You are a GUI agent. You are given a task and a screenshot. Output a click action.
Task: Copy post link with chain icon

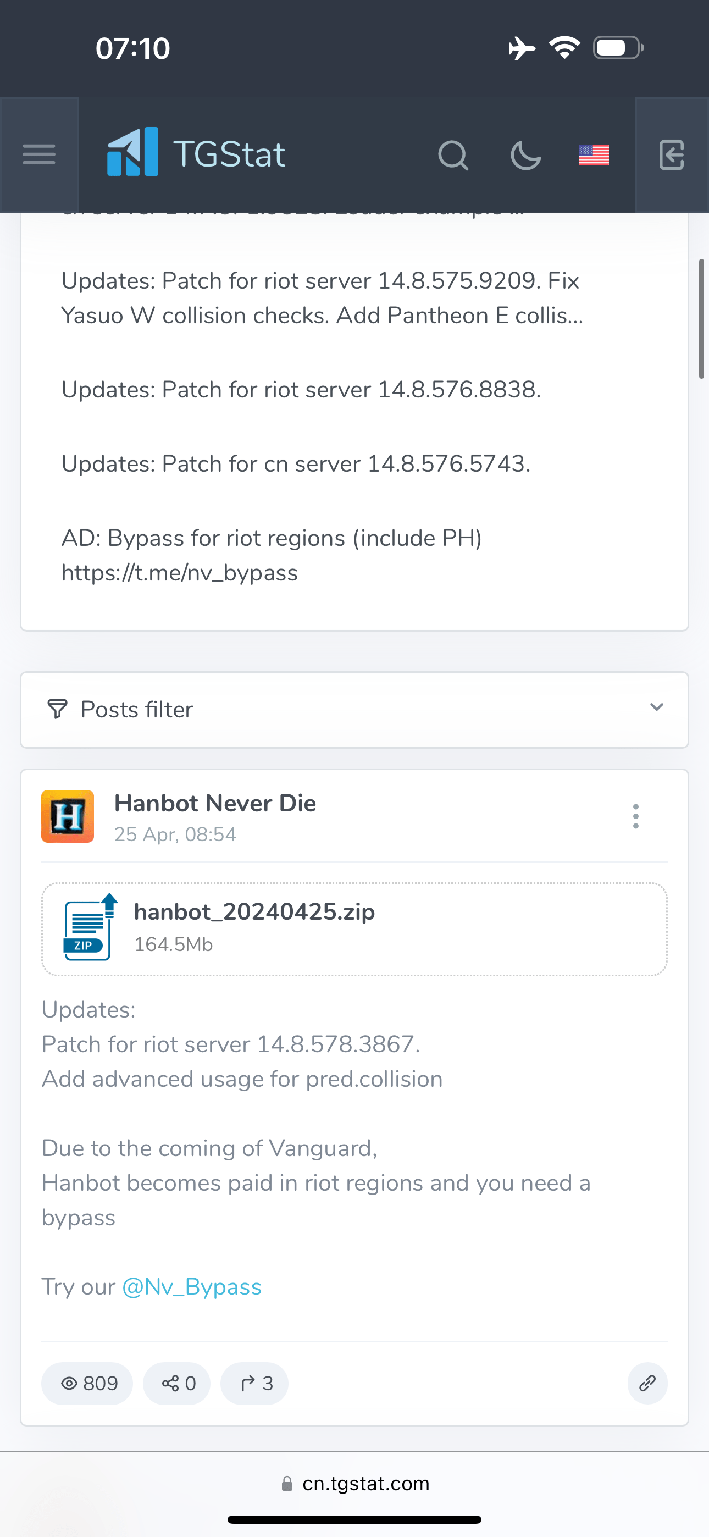click(647, 1383)
